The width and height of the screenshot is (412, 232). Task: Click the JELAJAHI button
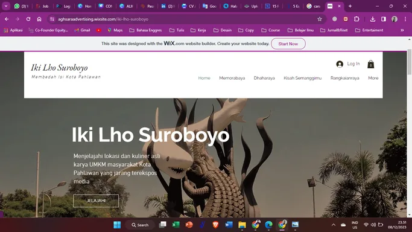point(96,201)
